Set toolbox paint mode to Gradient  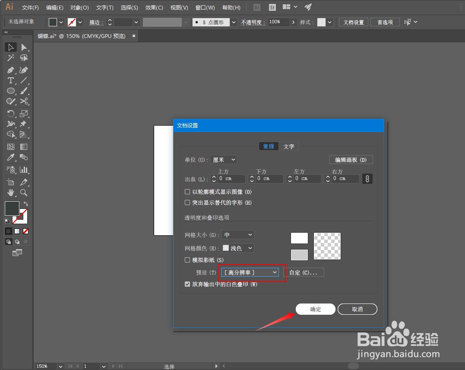[17, 231]
